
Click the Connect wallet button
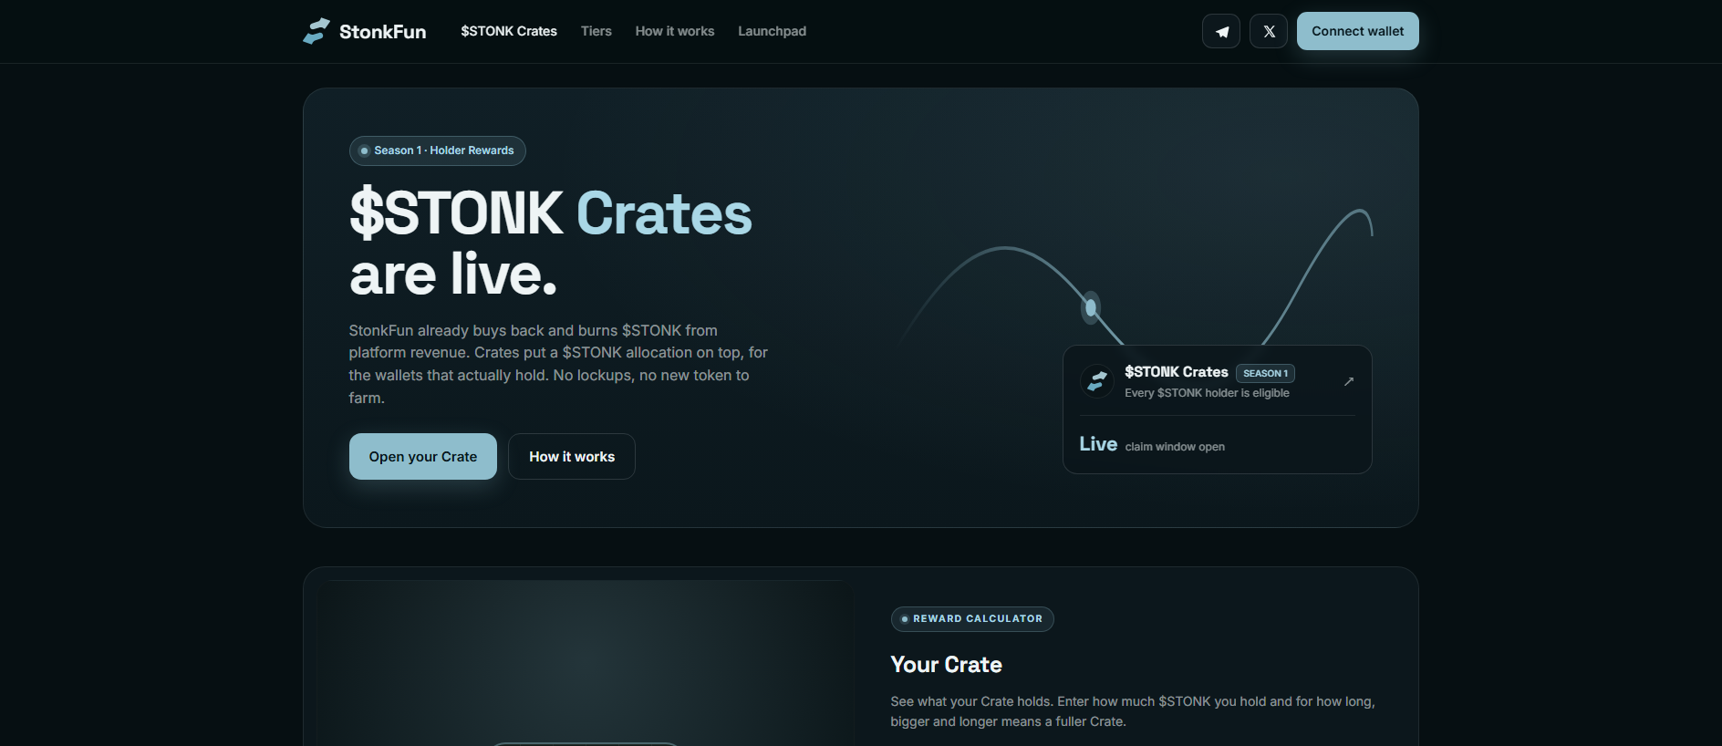pos(1358,31)
